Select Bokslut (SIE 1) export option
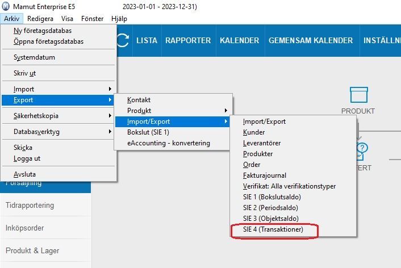 173,132
